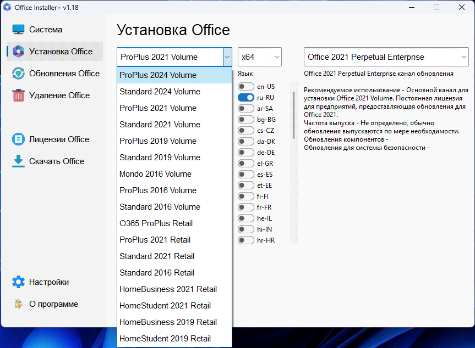Disable the ru-RU language toggle
This screenshot has height=348, width=475.
tap(245, 98)
